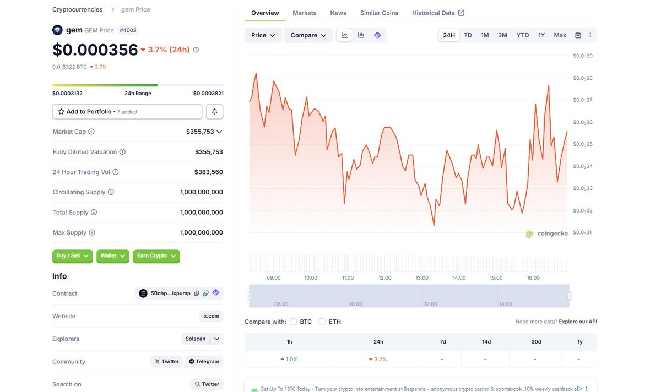
Task: Click the 24h Range progress bar
Action: coord(138,85)
